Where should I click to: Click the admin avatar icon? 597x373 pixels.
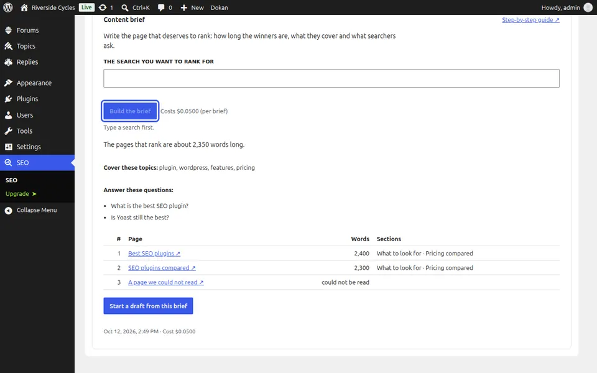588,7
